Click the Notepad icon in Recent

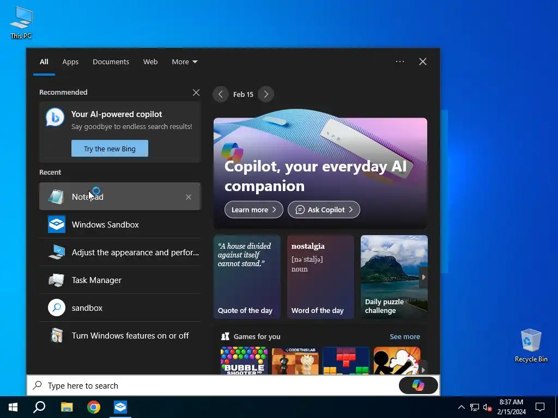[x=56, y=196]
